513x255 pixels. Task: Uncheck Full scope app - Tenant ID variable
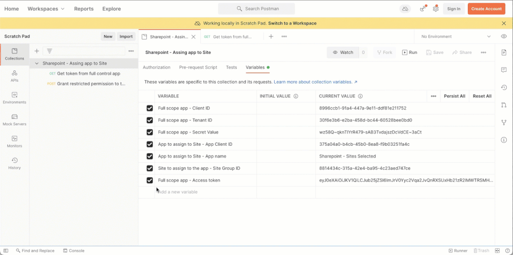click(150, 120)
